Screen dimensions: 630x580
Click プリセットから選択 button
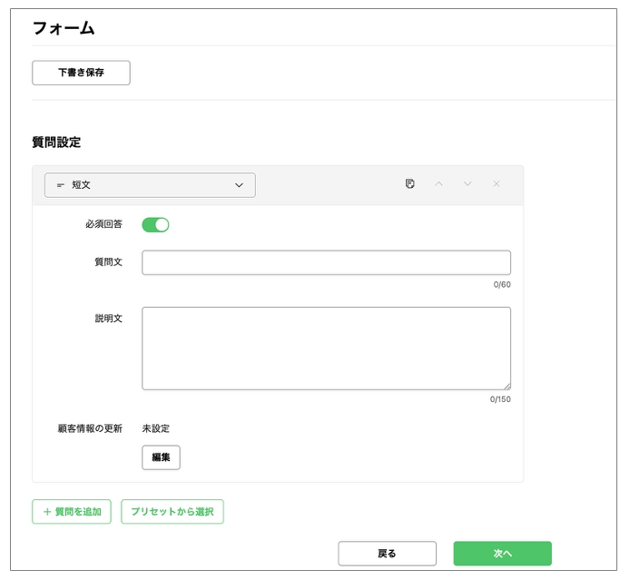[172, 512]
